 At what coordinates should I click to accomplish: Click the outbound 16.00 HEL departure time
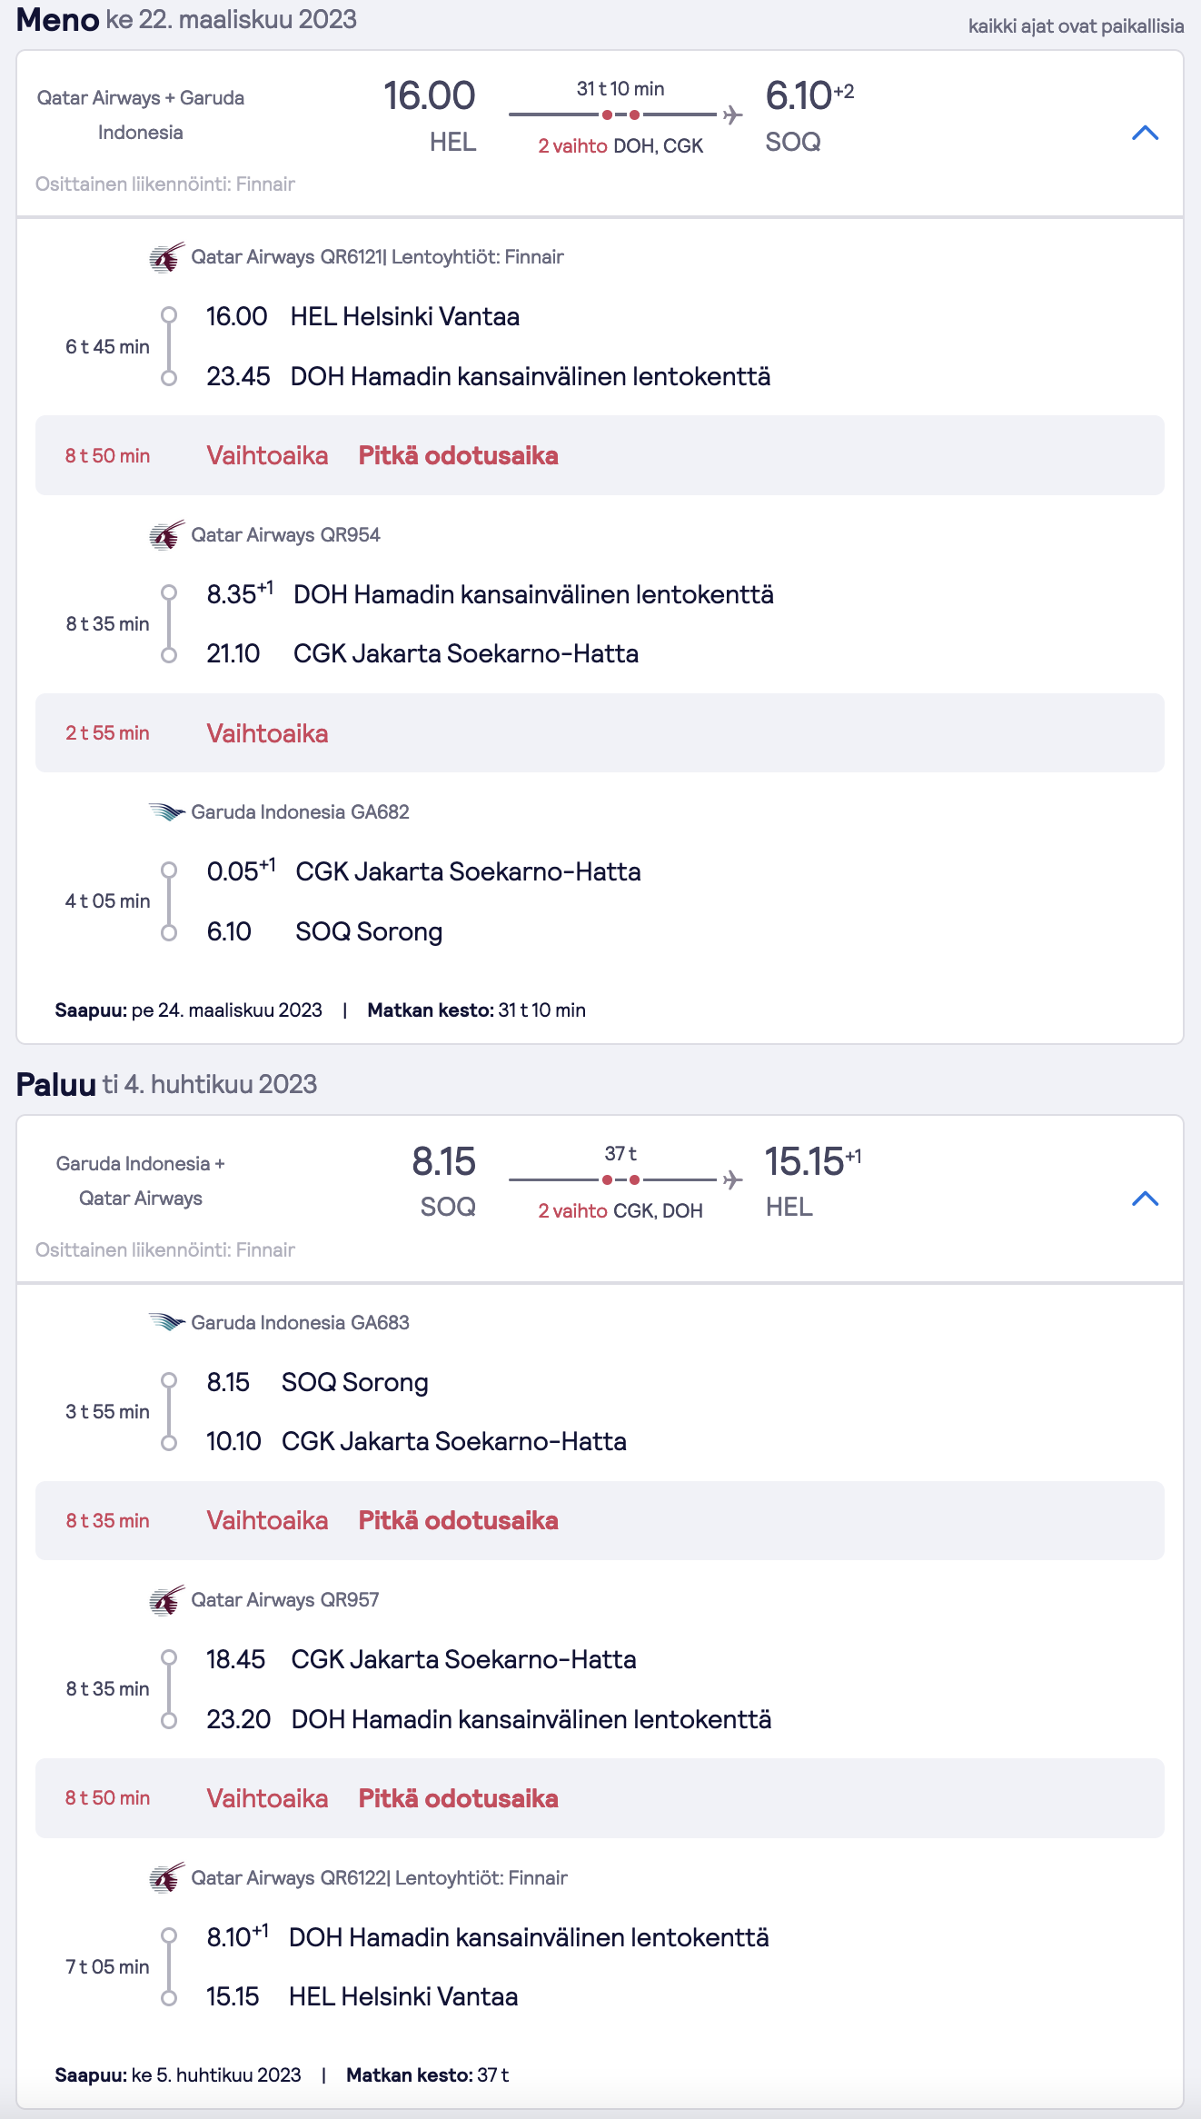430,96
